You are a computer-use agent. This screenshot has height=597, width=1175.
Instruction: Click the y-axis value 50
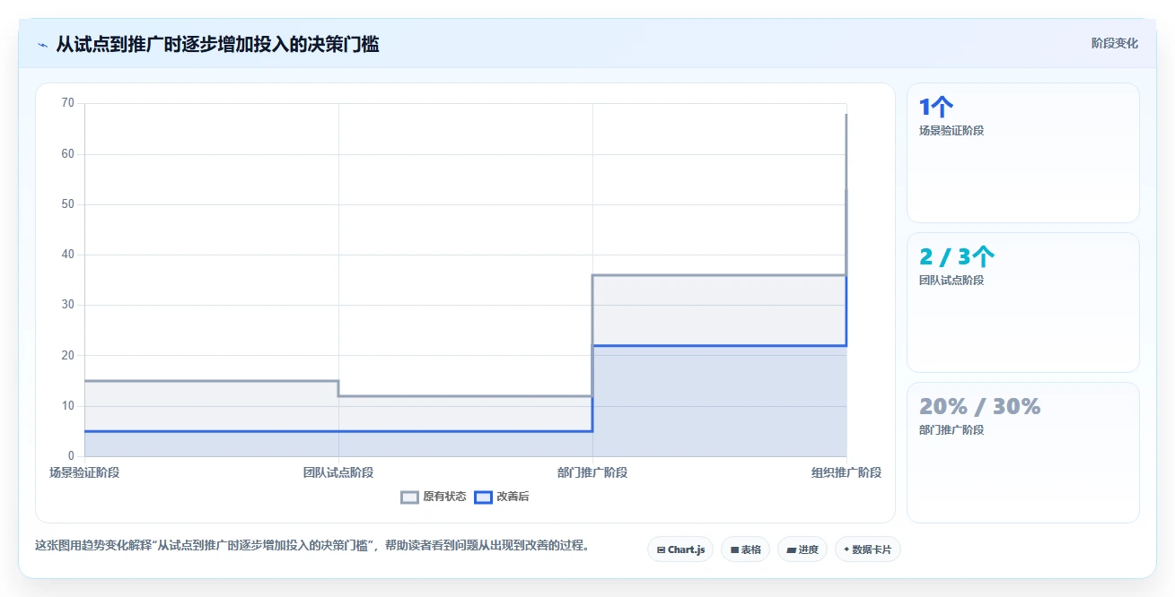tap(67, 204)
